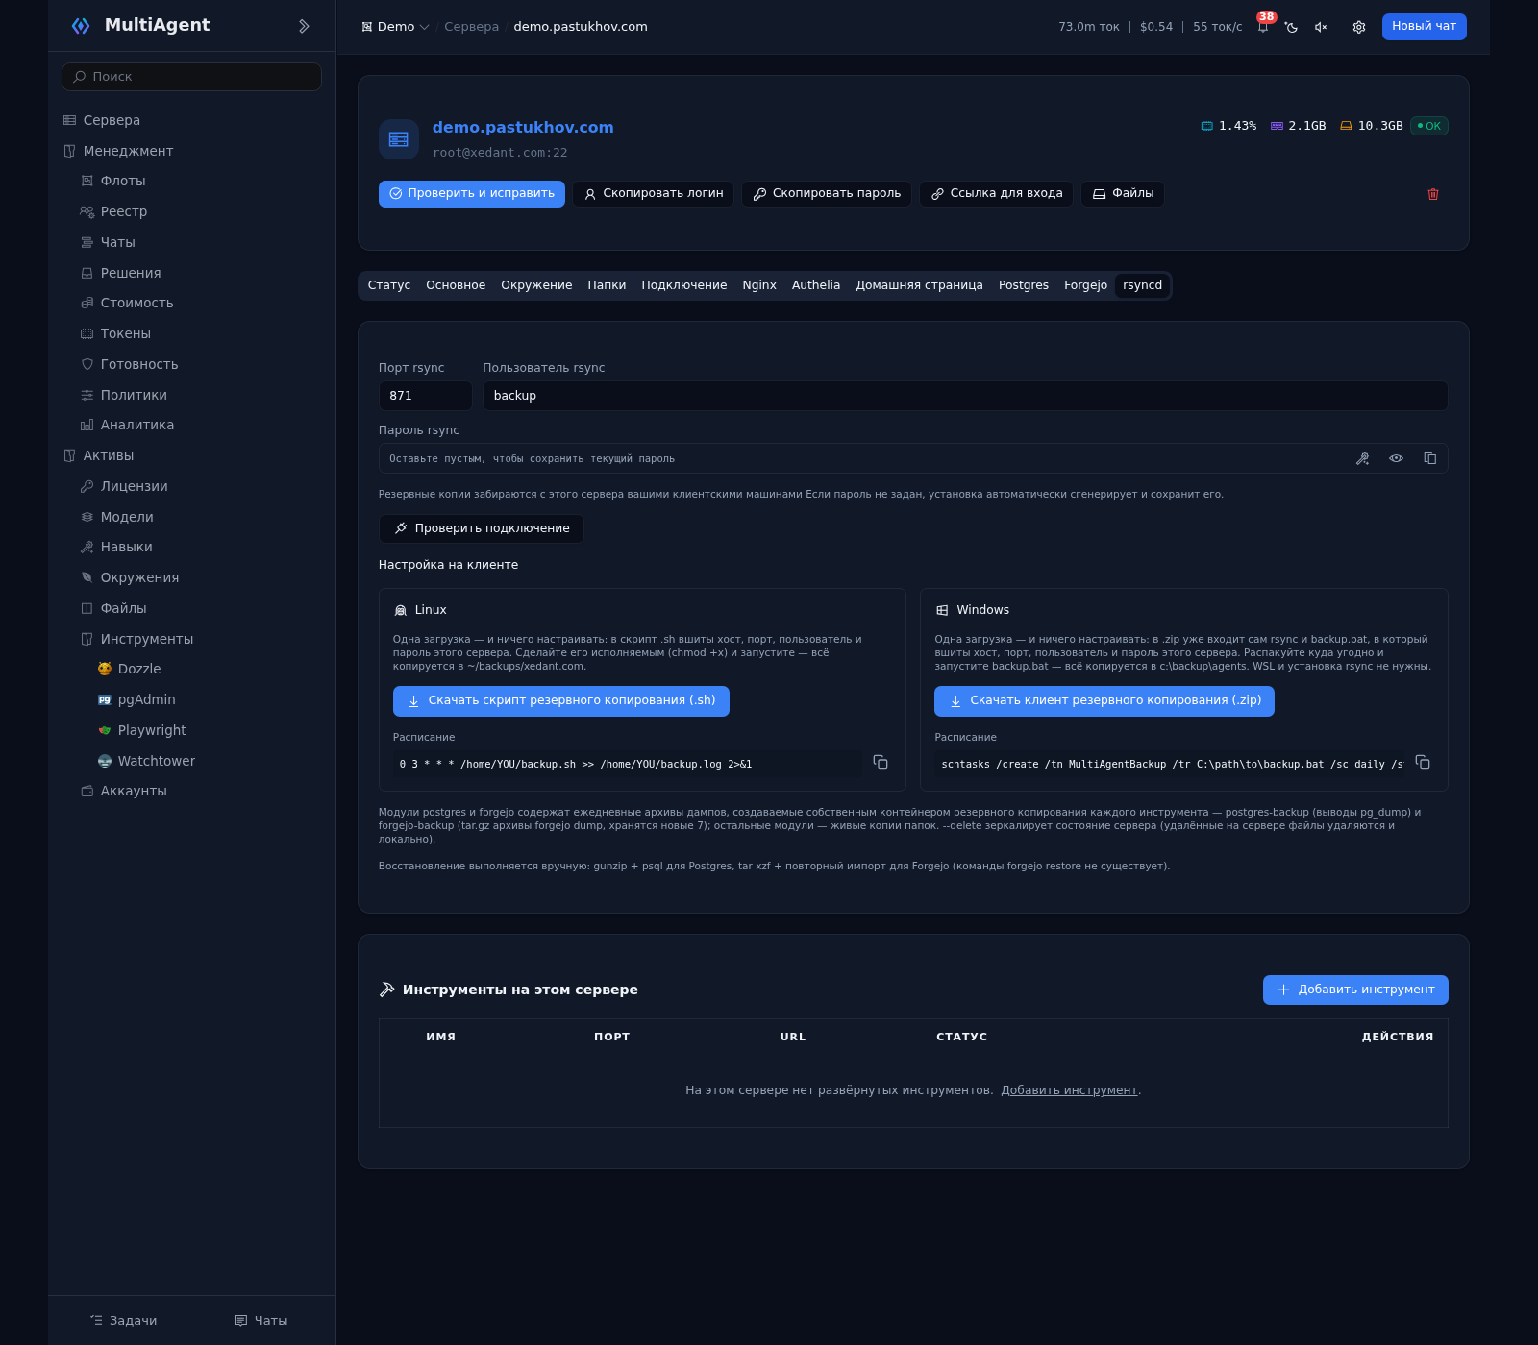The width and height of the screenshot is (1538, 1345).
Task: Click Добавить инструмент blue button
Action: pos(1355,990)
